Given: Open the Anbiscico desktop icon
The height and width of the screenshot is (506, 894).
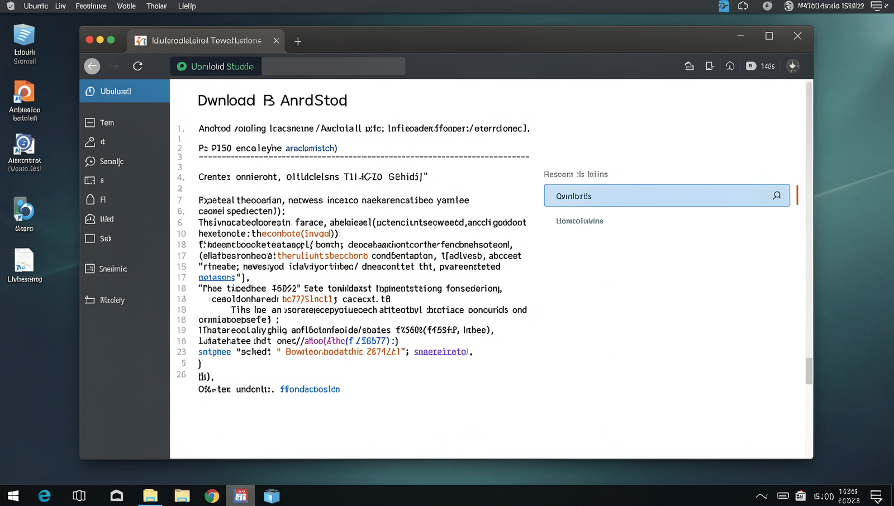Looking at the screenshot, I should click(x=24, y=101).
